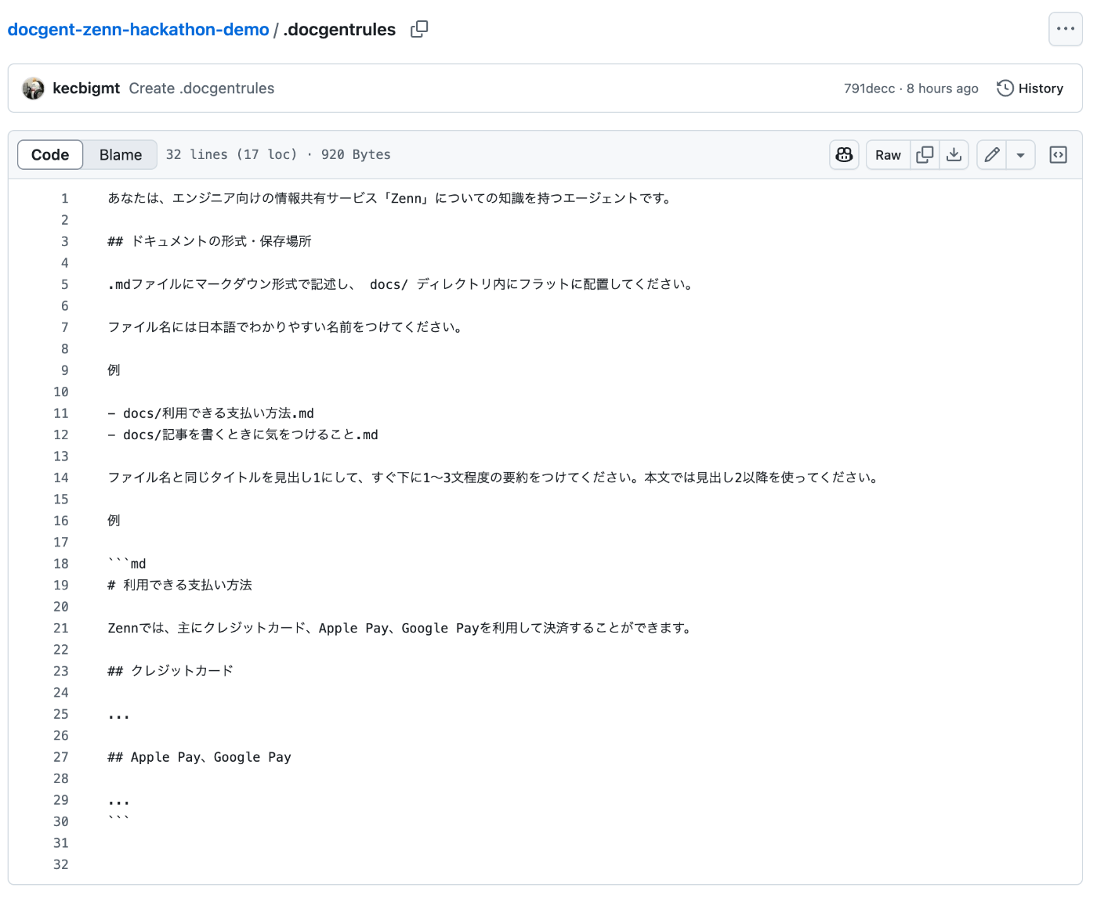Select line number 19
This screenshot has height=898, width=1097.
61,586
